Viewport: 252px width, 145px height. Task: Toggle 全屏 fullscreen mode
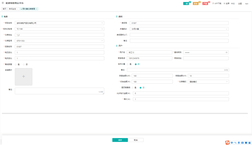point(226,3)
